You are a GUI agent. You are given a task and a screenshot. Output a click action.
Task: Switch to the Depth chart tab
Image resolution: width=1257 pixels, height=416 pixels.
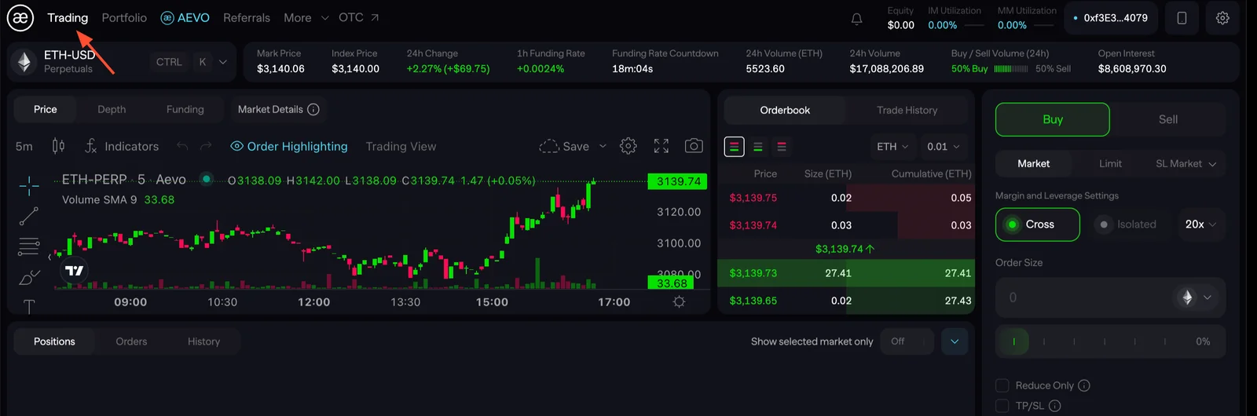pos(112,109)
